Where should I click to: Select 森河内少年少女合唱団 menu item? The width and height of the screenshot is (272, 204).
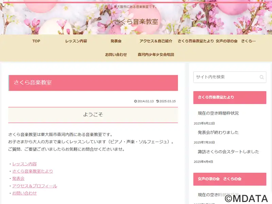click(x=156, y=55)
